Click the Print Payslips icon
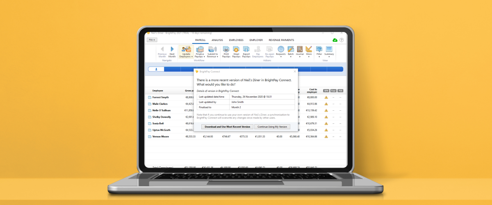Image resolution: width=492 pixels, height=205 pixels. pos(226,49)
